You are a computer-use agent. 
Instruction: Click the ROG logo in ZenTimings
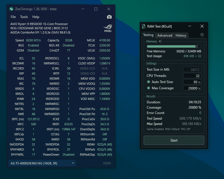point(108,28)
